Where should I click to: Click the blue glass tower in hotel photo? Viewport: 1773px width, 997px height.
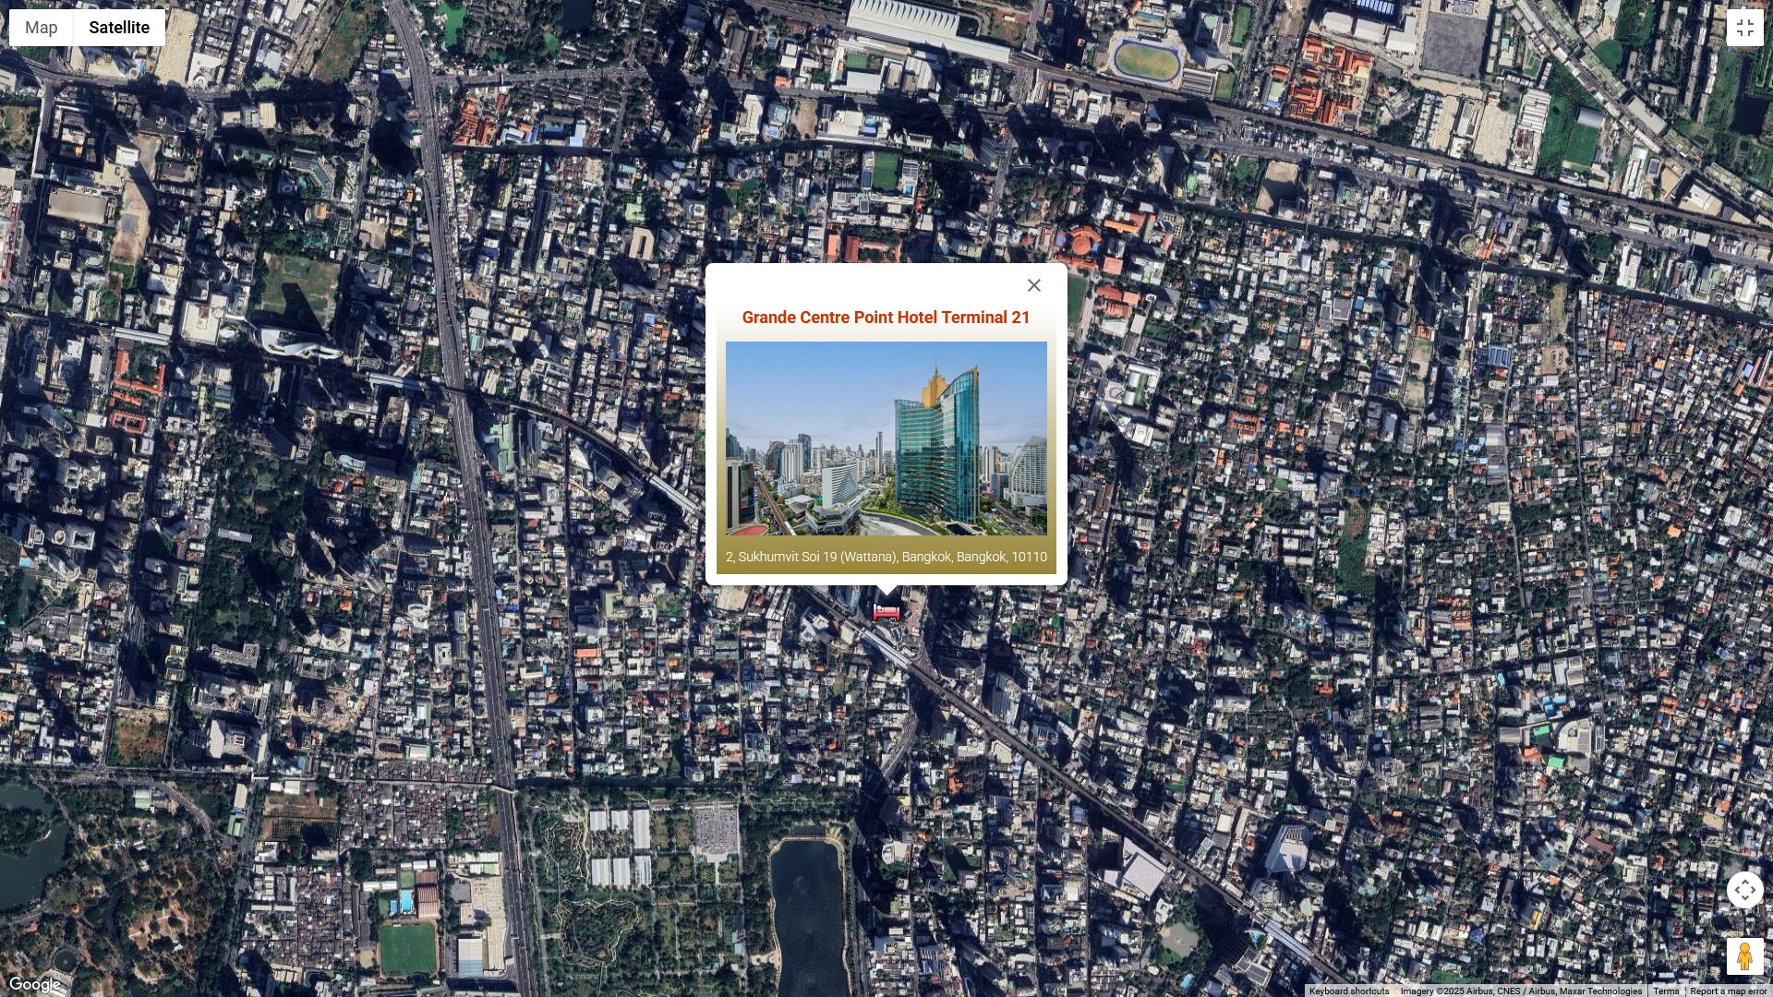click(x=937, y=448)
